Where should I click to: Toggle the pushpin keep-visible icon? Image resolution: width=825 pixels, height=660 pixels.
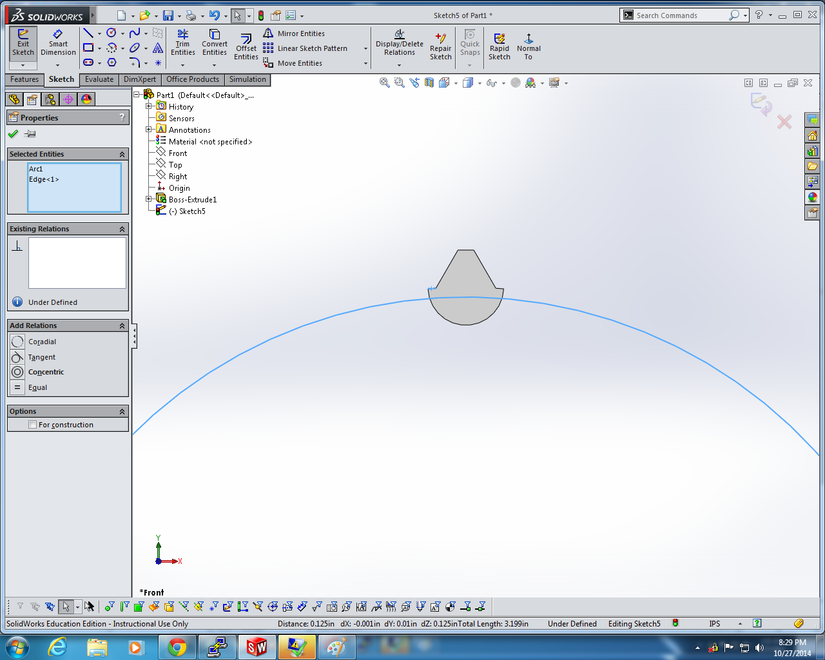pyautogui.click(x=30, y=134)
